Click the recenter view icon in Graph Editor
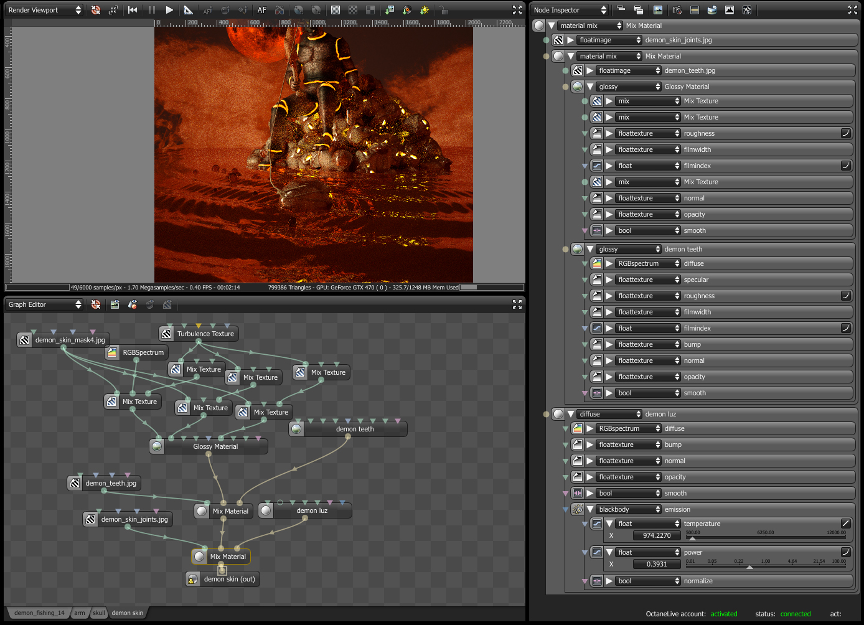The image size is (864, 625). coord(96,304)
